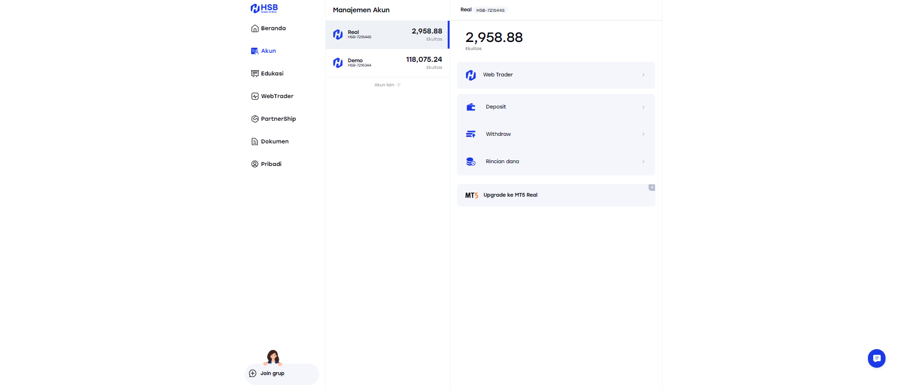902x391 pixels.
Task: Select the Real account HSB-7215445 row
Action: click(388, 35)
